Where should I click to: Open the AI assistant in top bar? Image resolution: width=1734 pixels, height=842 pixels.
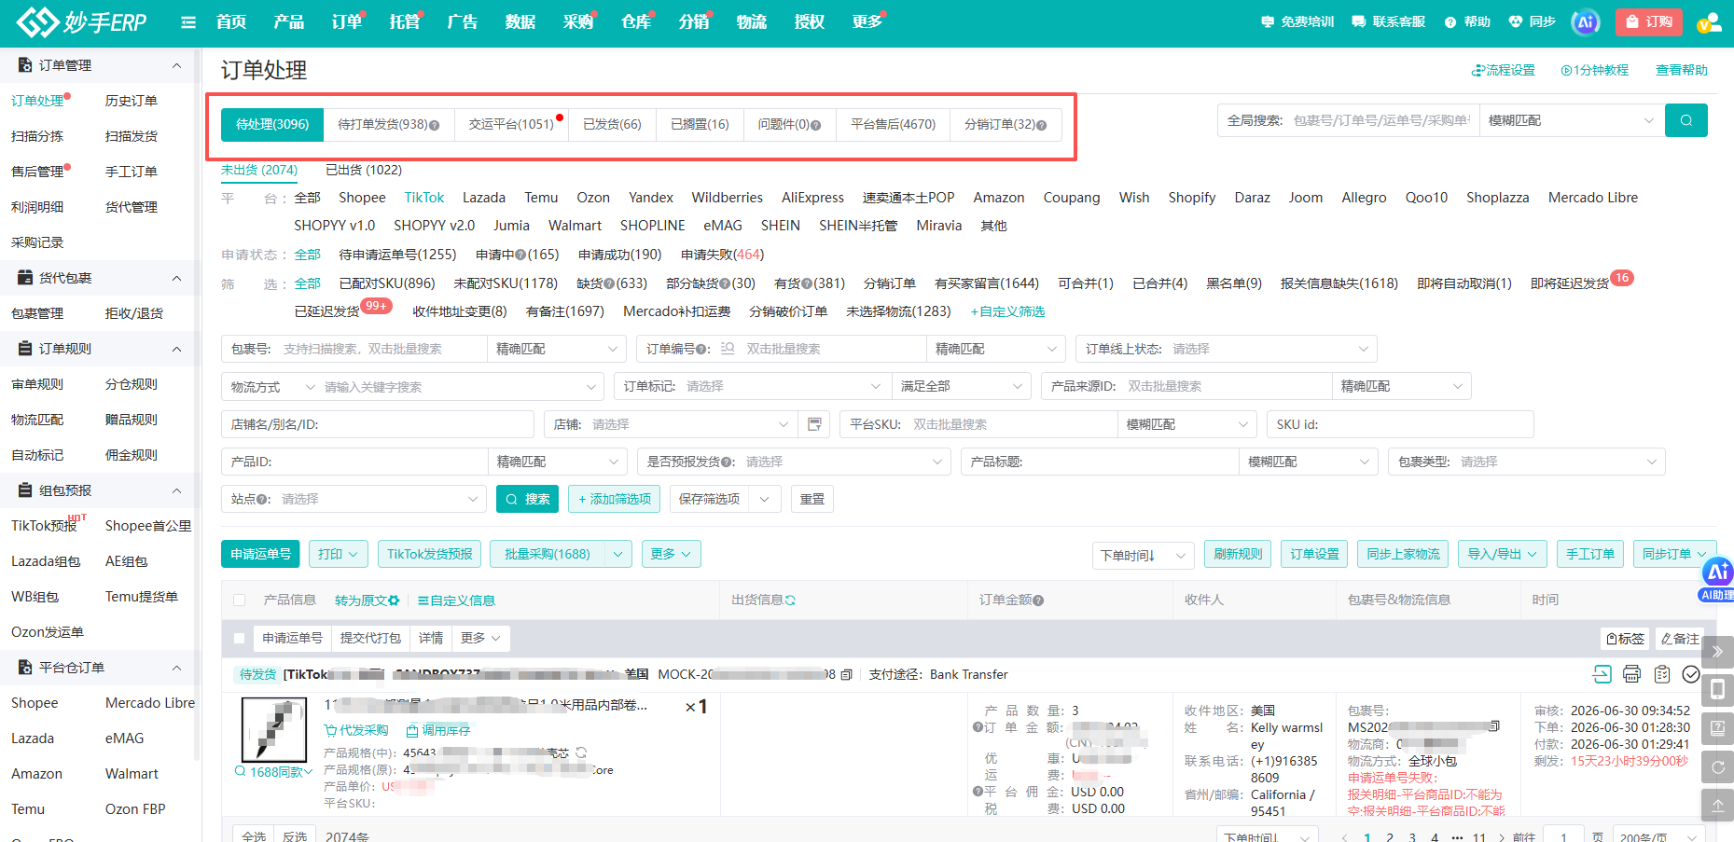pyautogui.click(x=1585, y=22)
